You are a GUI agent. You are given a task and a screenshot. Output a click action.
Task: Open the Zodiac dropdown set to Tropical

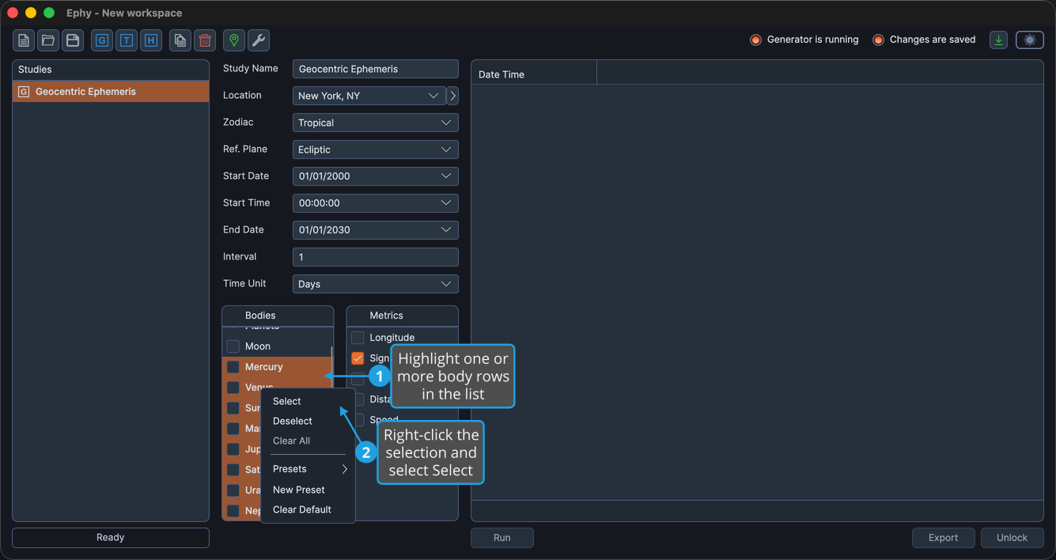[x=376, y=123]
